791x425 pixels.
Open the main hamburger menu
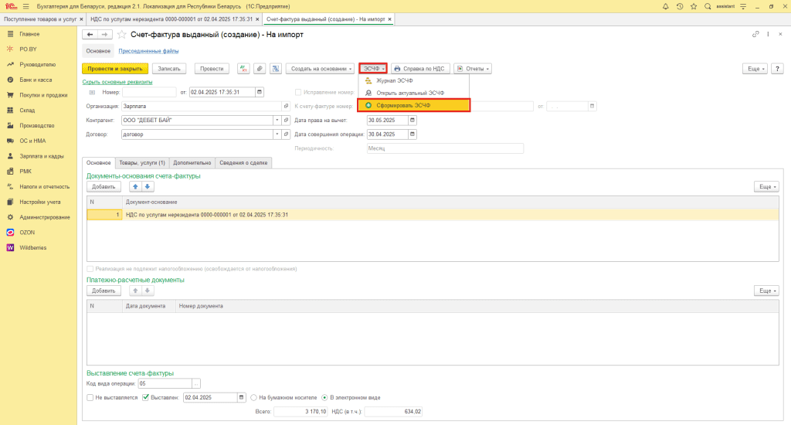[x=25, y=6]
